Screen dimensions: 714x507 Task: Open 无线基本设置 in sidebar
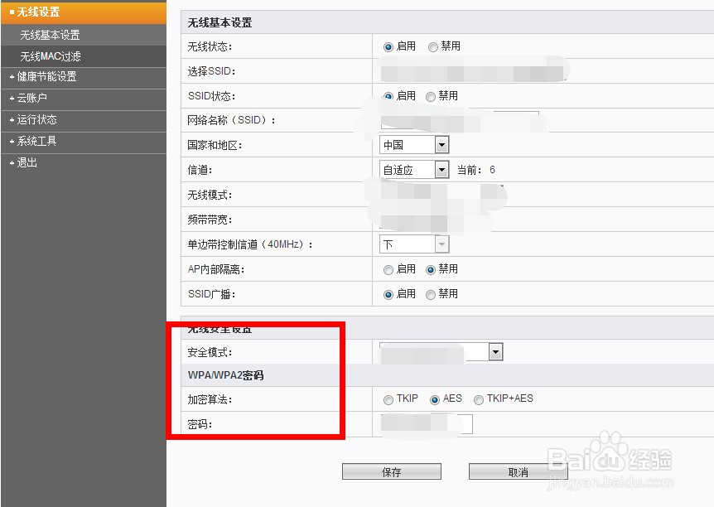50,35
